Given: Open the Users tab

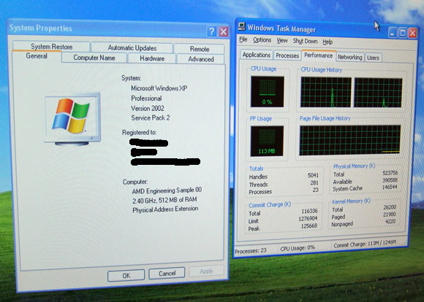Looking at the screenshot, I should point(373,58).
